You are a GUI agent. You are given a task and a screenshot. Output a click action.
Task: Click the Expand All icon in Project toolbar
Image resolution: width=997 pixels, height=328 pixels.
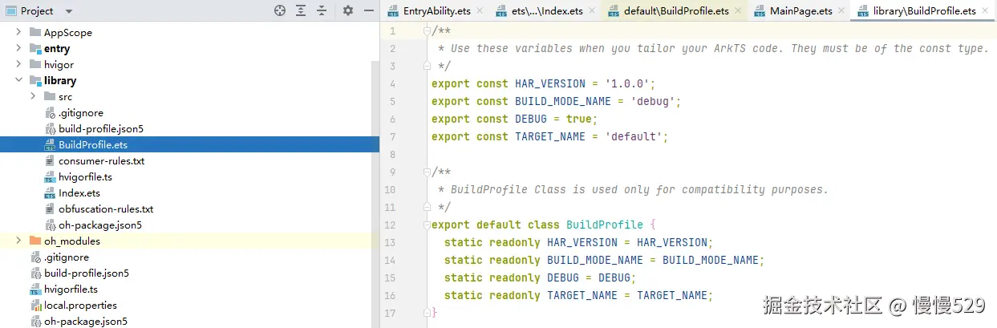301,10
